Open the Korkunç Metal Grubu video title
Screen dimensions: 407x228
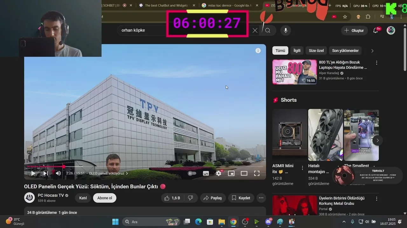(x=342, y=201)
